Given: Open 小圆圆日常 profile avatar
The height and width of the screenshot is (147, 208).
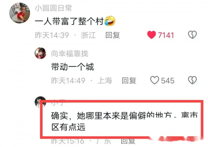Looking at the screenshot, I should click(x=20, y=13).
